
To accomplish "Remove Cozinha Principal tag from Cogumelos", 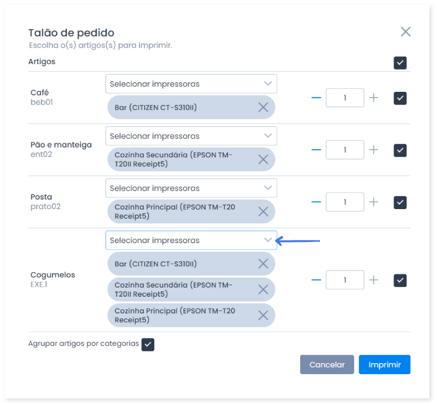I will 263,316.
